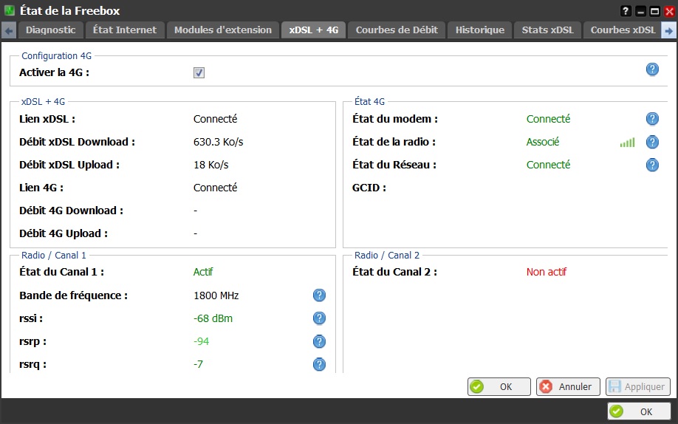Click the GCID label
The image size is (678, 424).
pyautogui.click(x=369, y=188)
